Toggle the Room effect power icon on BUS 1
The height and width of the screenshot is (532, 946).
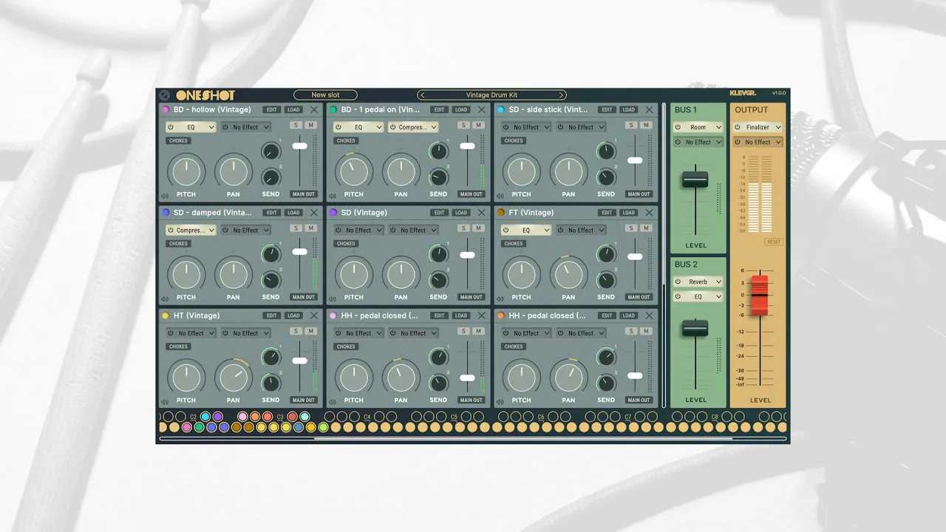678,127
